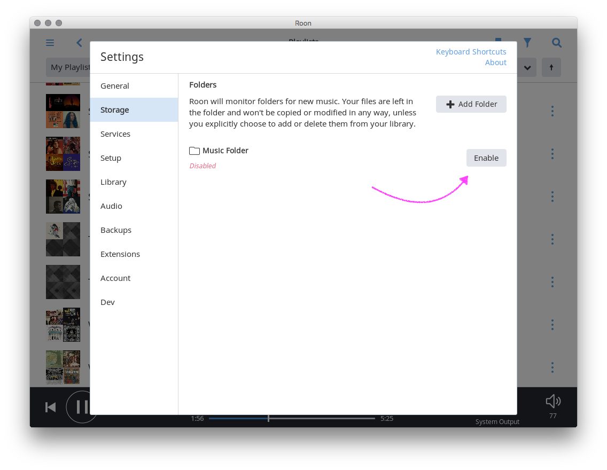Screen dimensions: 607x470
Task: Open the General settings tab
Action: 134,86
